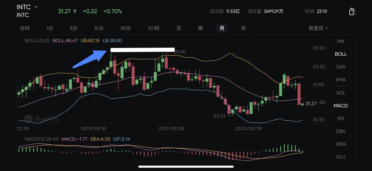Enable the MA indicator overlay

point(341,41)
